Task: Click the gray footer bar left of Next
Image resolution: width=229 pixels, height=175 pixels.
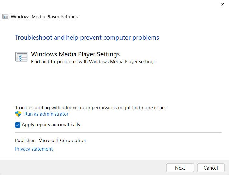Action: click(83, 168)
